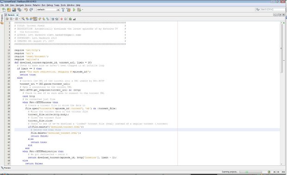Click the Open Project toolbar icon
Screen dimensions: 287x175
14,10
